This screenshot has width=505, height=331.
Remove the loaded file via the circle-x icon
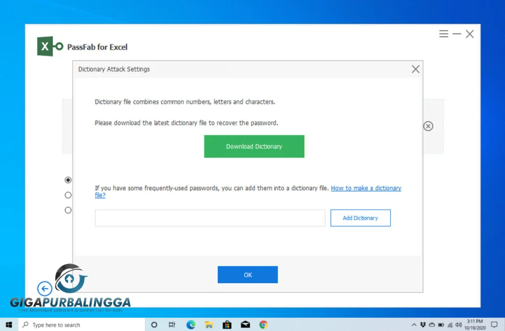coord(428,126)
